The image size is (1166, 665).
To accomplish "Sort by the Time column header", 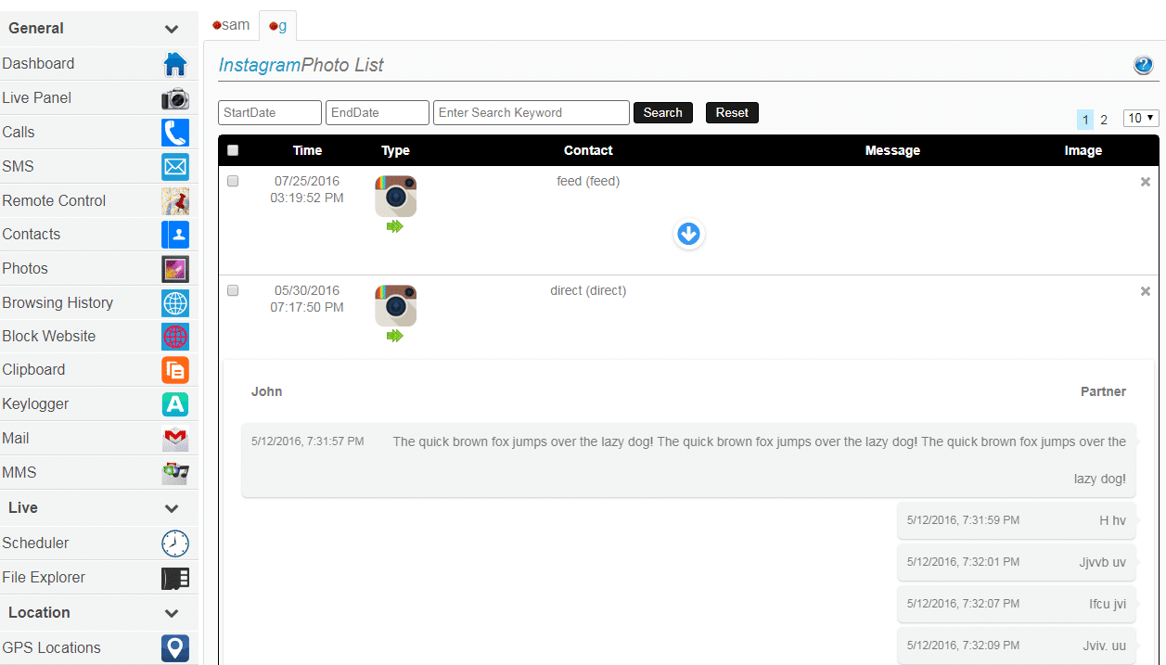I will pos(307,150).
